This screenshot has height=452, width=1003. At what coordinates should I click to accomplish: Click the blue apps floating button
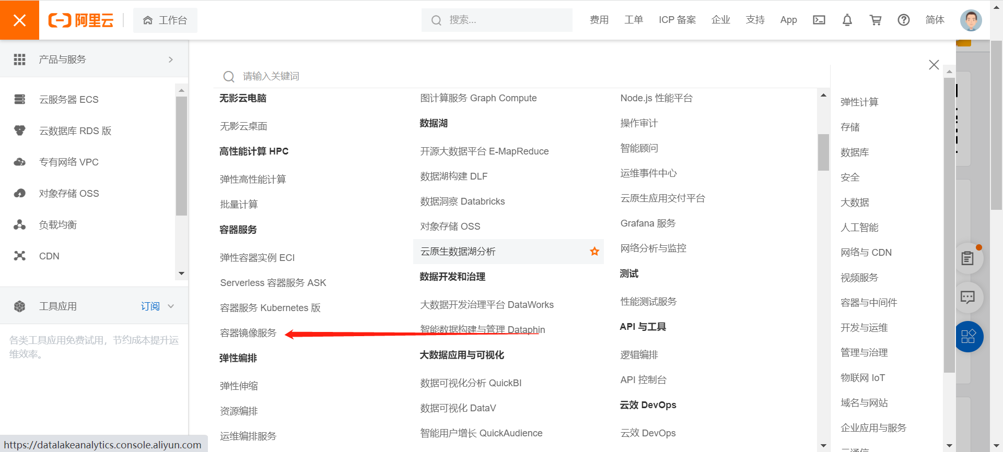[969, 337]
